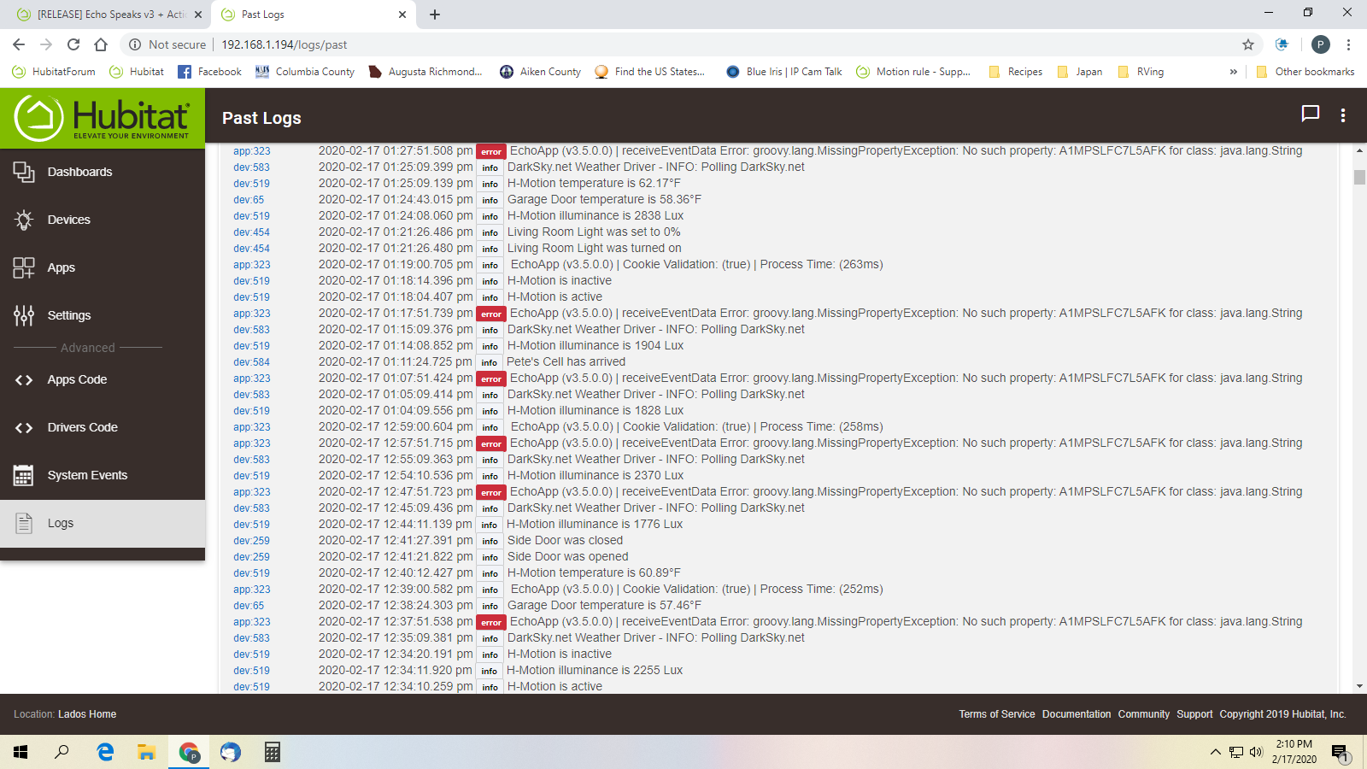Open the three-dot menu in Past Logs header

click(1343, 115)
